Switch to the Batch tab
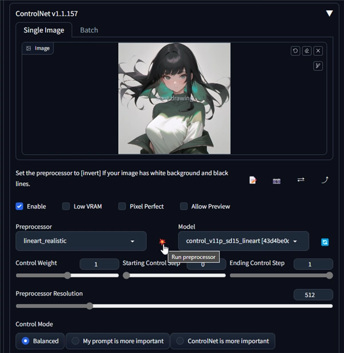Image resolution: width=344 pixels, height=353 pixels. pyautogui.click(x=89, y=30)
